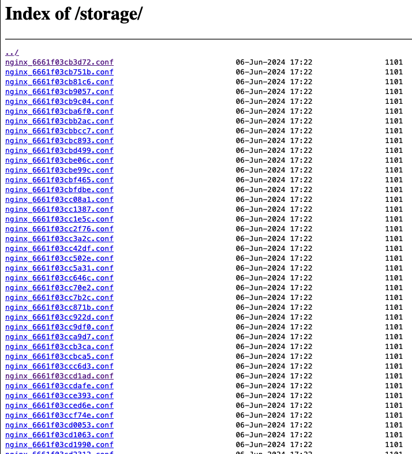Open nginx_6661f03cc502e.conf file
The image size is (412, 454).
59,258
